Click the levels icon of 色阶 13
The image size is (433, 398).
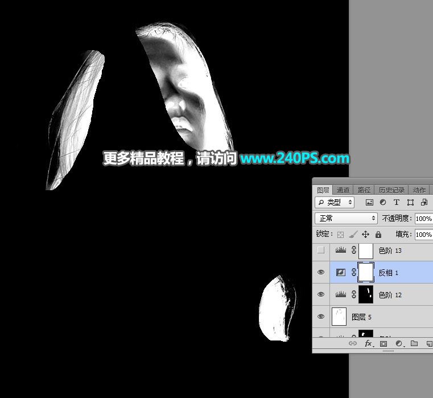click(340, 250)
